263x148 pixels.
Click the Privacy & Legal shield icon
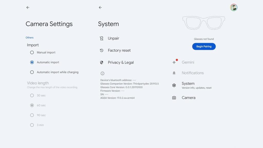point(103,62)
